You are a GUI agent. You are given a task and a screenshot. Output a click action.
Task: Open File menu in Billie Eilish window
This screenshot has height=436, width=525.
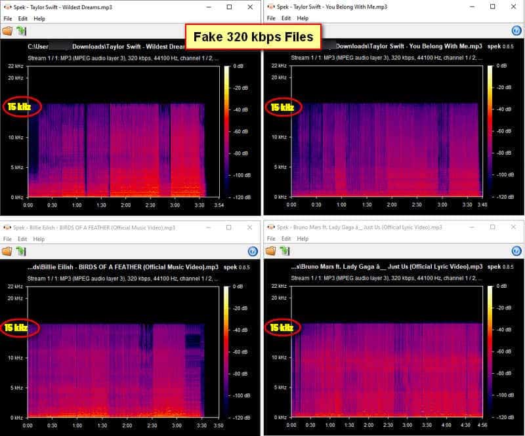click(7, 239)
